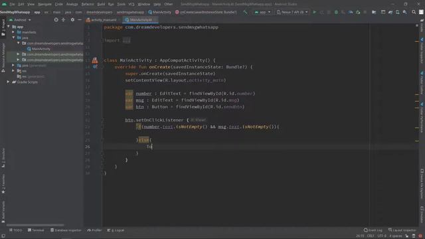Expand the folded import block

point(127,40)
